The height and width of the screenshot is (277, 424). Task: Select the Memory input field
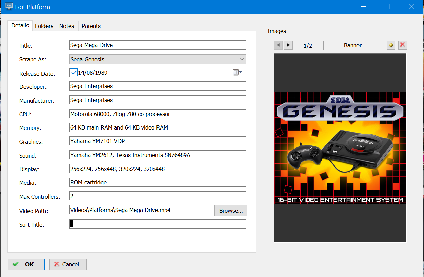tap(158, 127)
